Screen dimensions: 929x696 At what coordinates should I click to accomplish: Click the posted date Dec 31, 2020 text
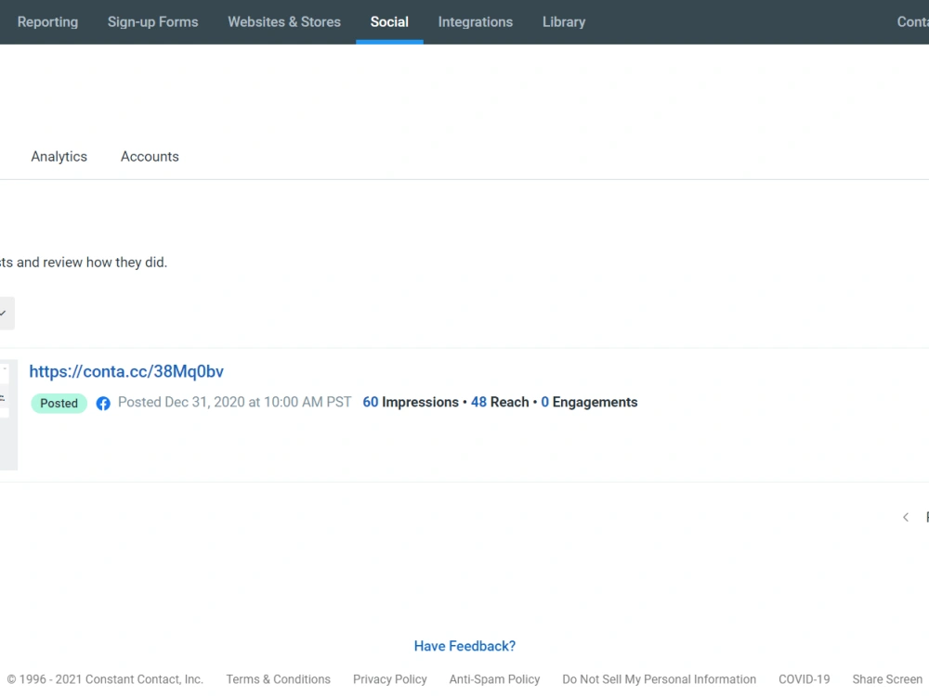[235, 402]
